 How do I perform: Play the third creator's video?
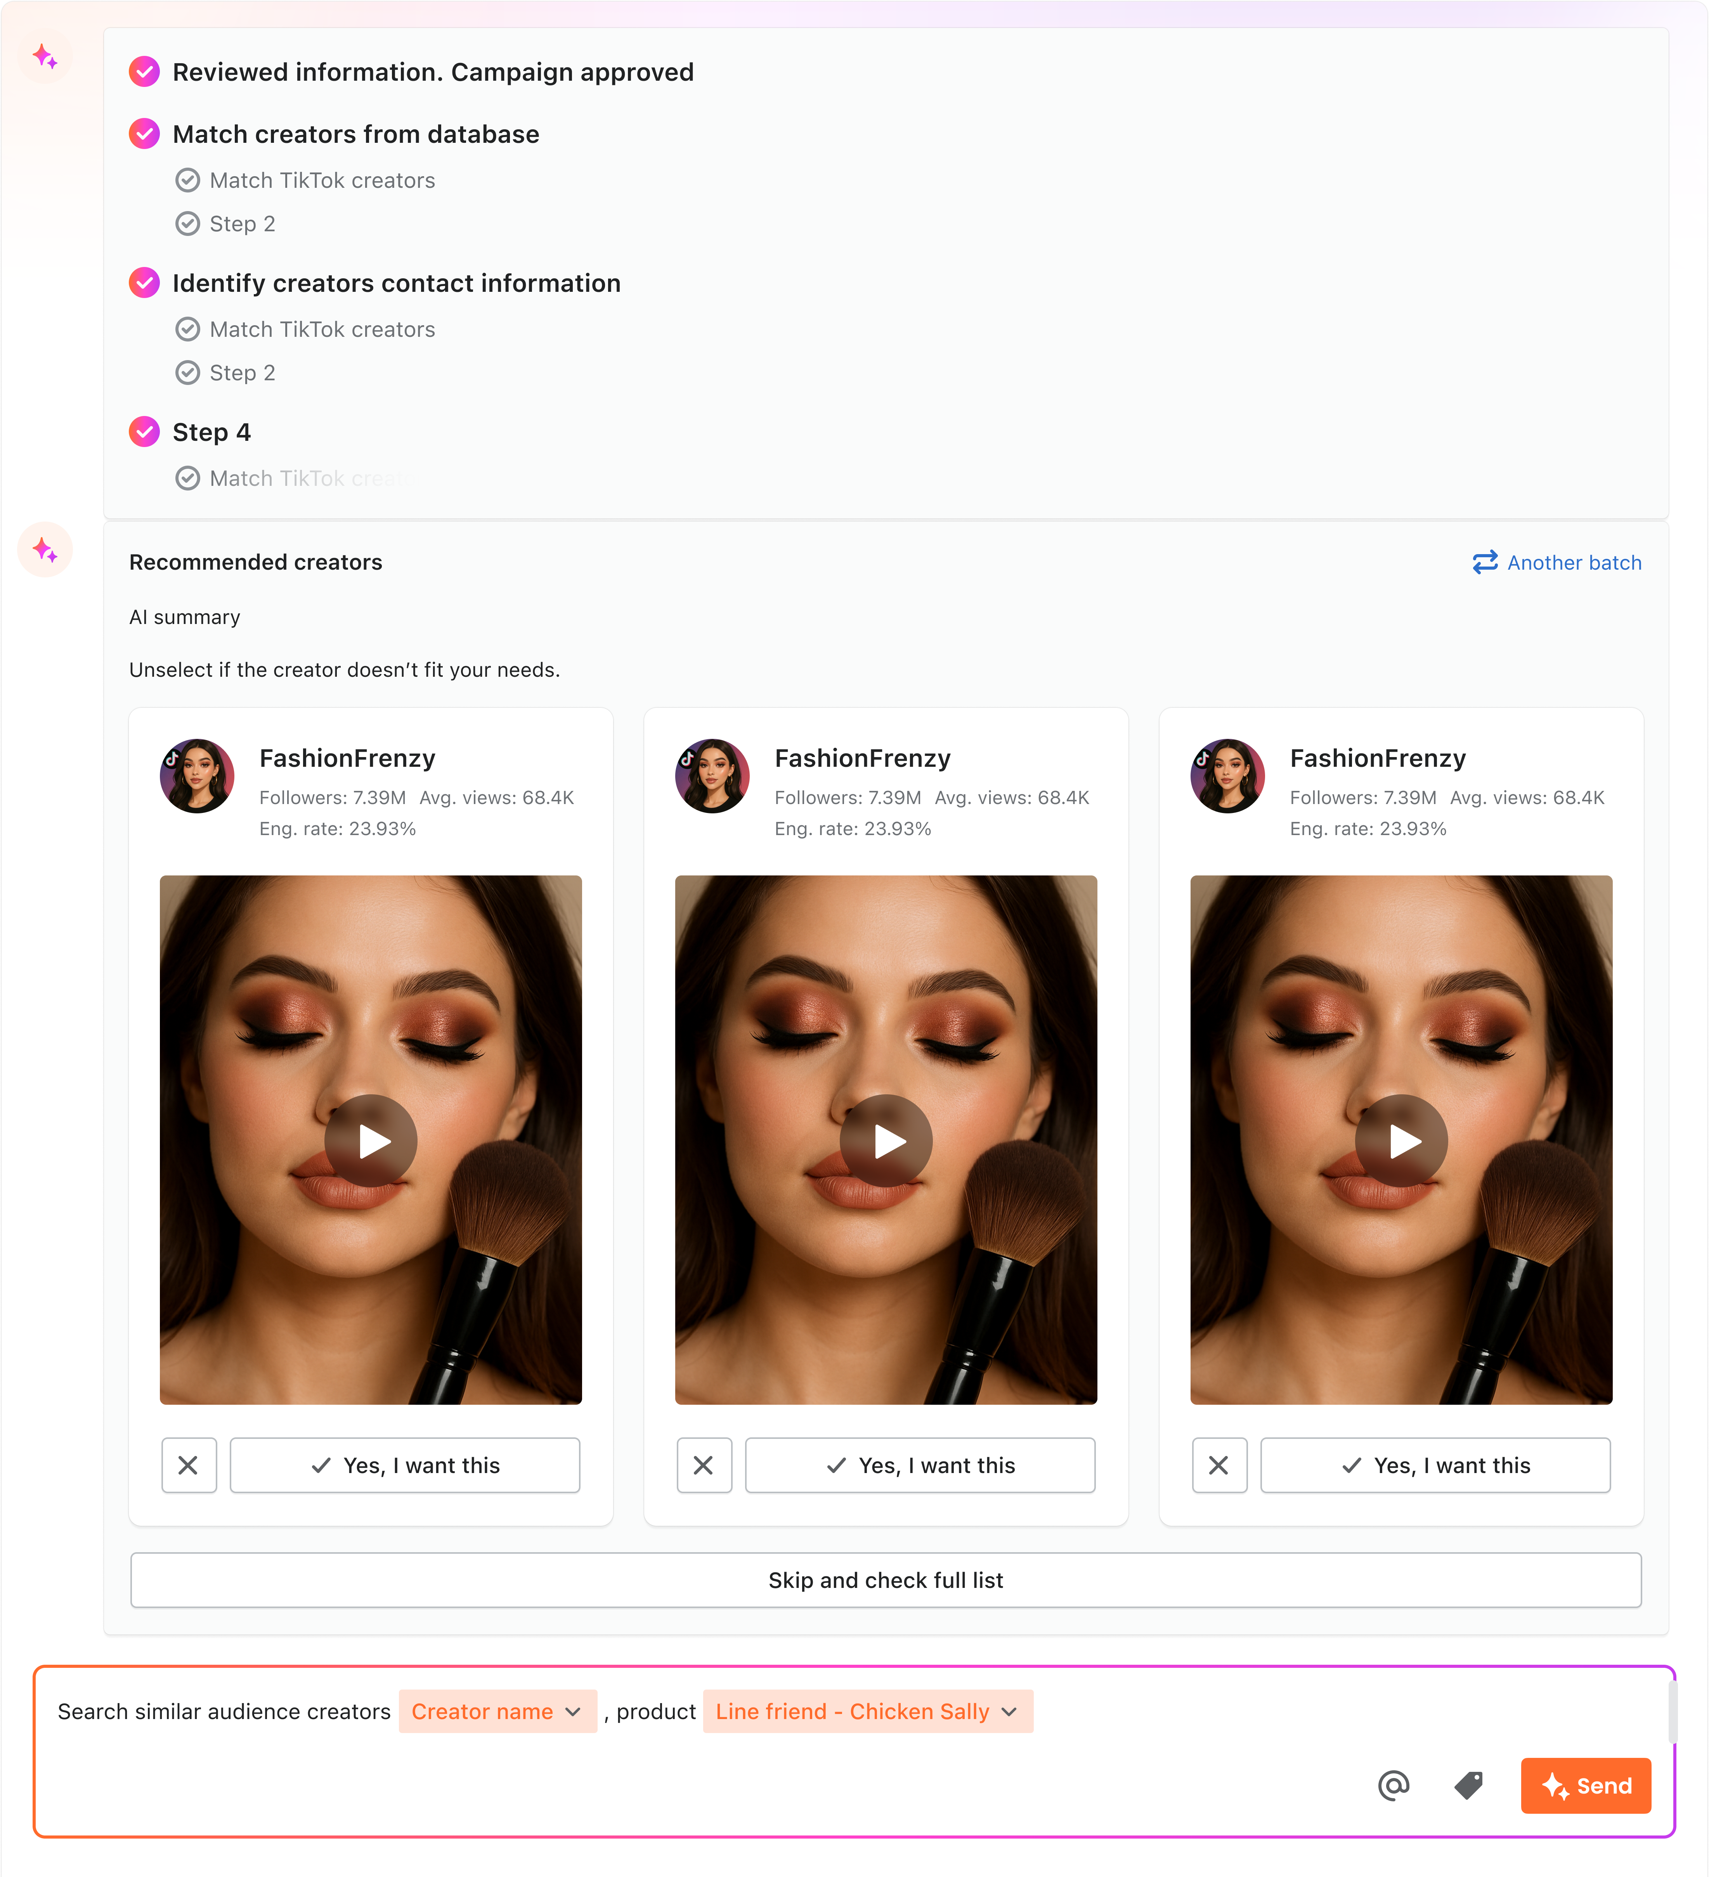(1401, 1140)
